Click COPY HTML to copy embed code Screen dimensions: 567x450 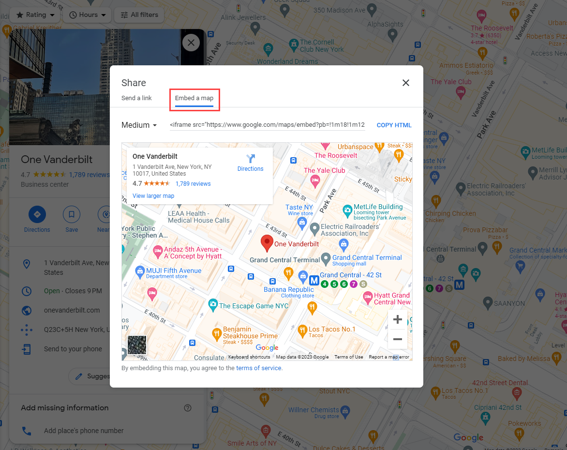pos(394,125)
